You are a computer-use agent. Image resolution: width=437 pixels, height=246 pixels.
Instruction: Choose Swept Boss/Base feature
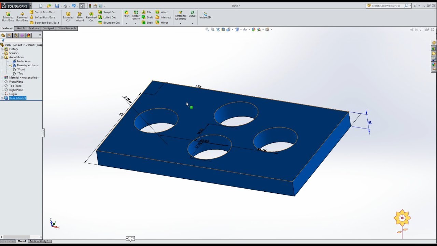pyautogui.click(x=42, y=12)
